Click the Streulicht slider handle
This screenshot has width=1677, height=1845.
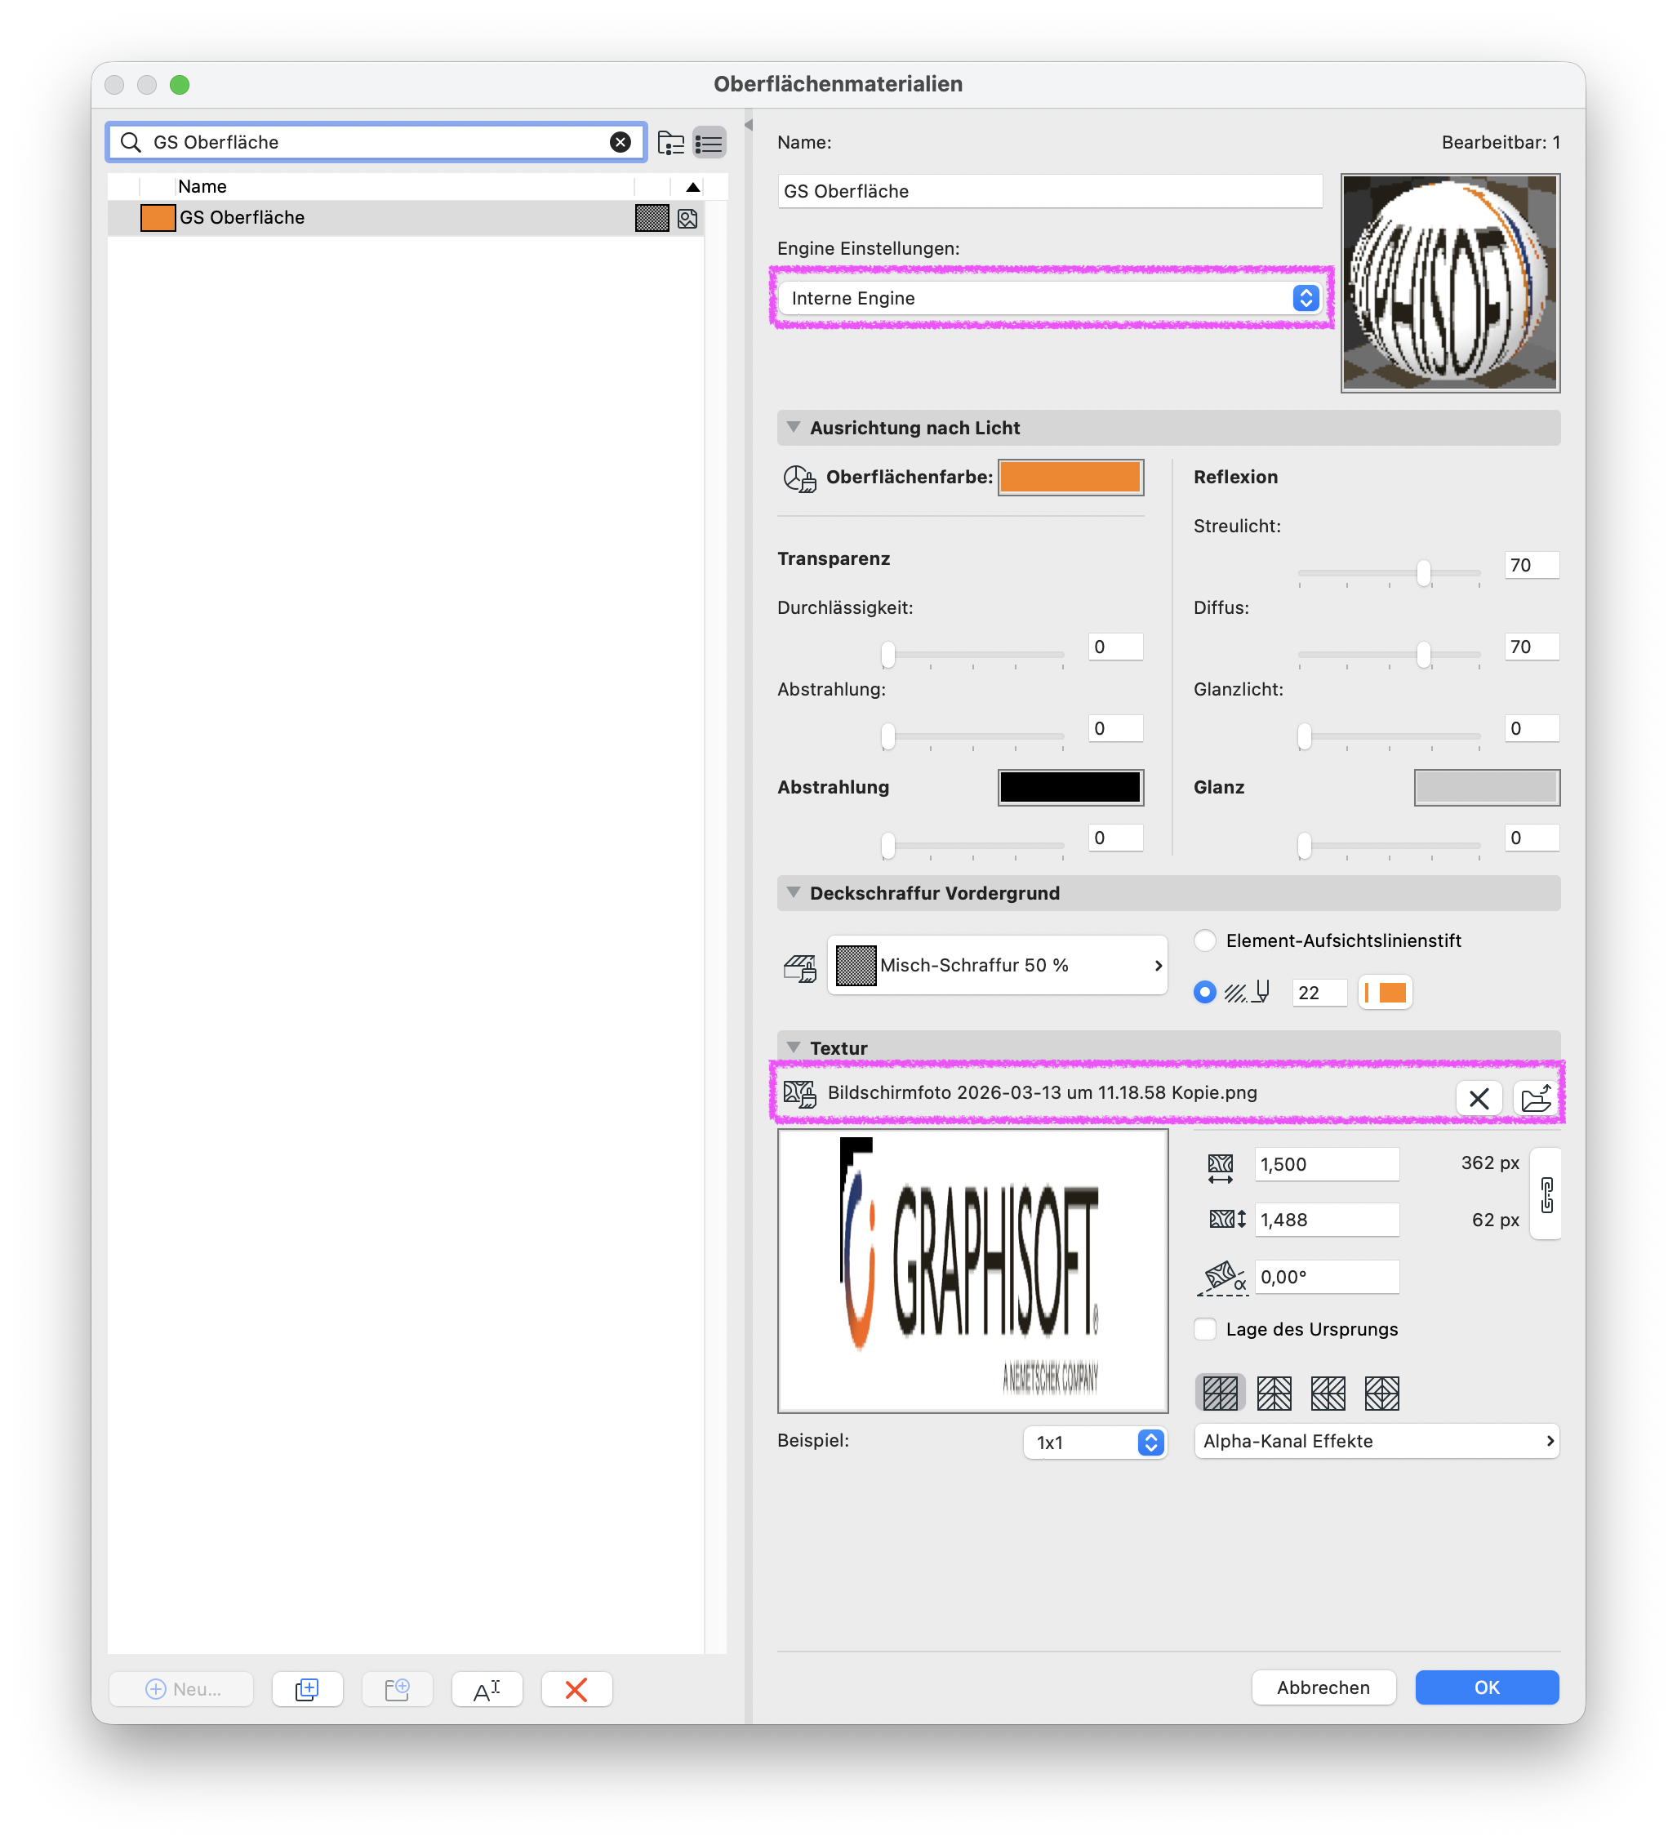pos(1423,573)
